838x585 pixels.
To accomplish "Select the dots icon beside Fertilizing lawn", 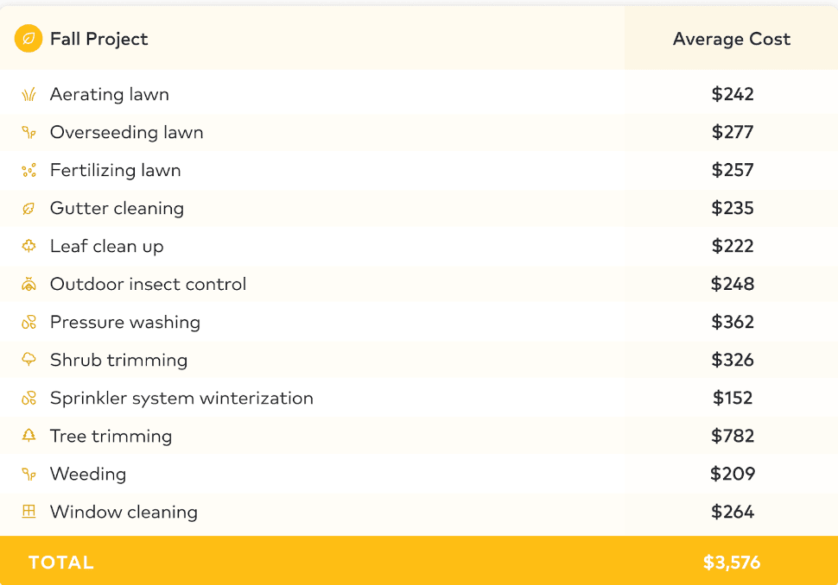I will [29, 170].
